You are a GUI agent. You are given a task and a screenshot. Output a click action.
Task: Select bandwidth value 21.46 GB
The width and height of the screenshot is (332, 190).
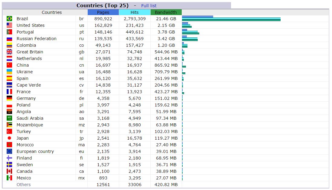tap(166, 19)
